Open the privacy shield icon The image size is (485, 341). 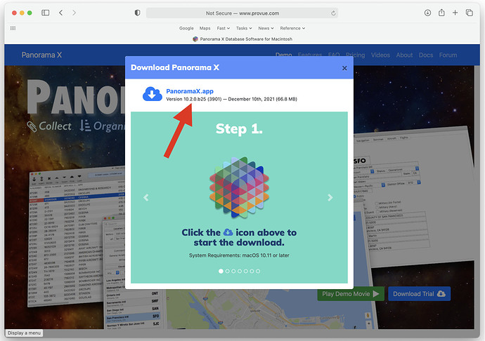point(137,13)
